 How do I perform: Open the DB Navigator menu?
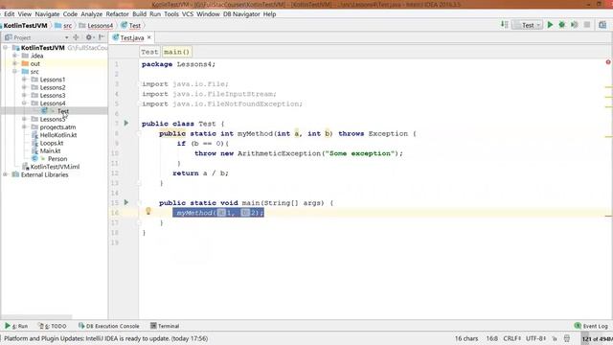click(x=241, y=14)
